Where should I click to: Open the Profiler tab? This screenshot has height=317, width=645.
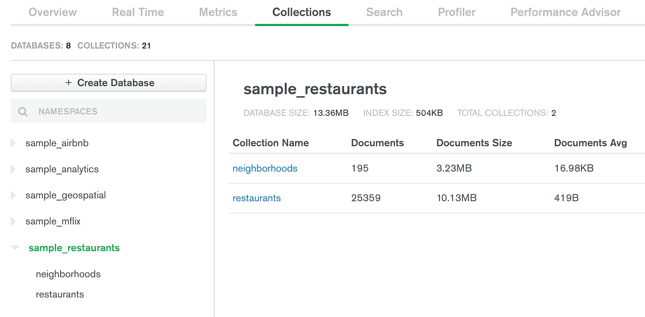pos(457,12)
